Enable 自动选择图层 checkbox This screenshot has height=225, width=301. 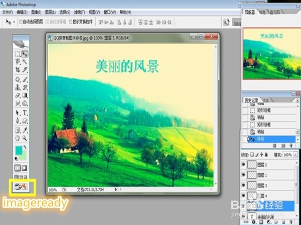point(21,22)
